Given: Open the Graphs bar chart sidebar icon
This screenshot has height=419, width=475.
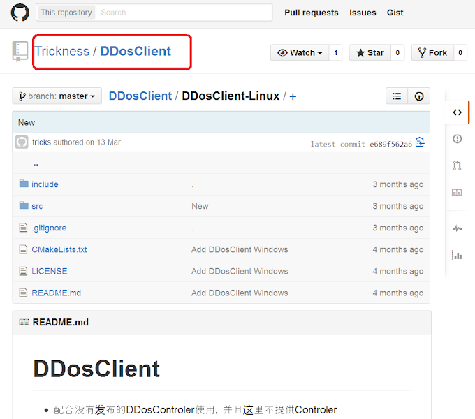Looking at the screenshot, I should coord(457,255).
